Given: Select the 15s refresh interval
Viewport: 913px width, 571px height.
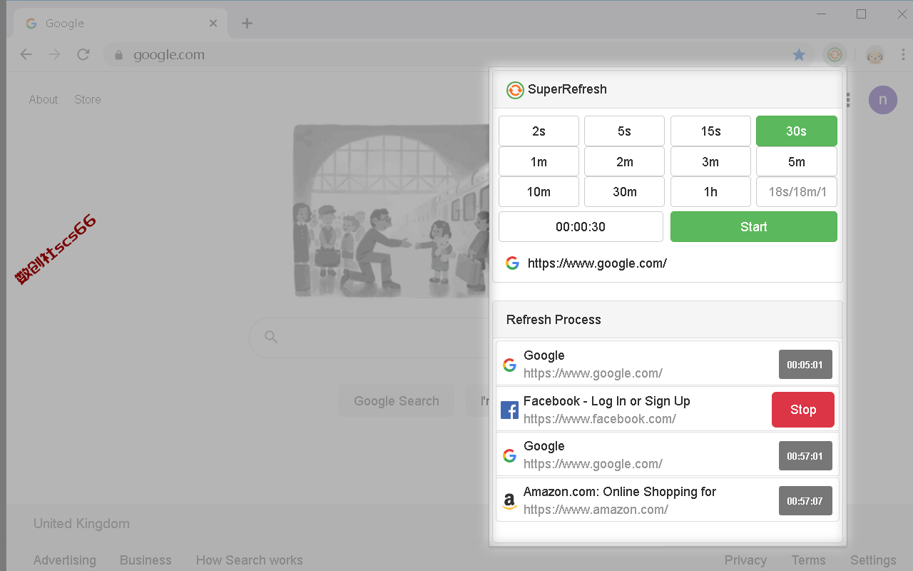Looking at the screenshot, I should pyautogui.click(x=710, y=131).
